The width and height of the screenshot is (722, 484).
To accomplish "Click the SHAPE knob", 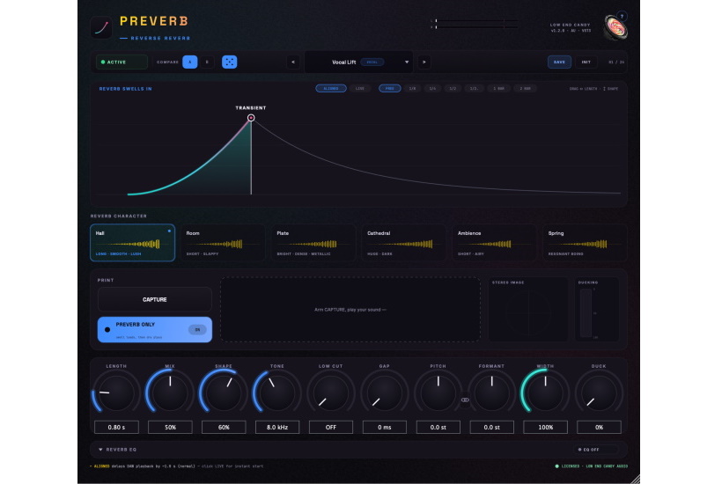I will pos(224,393).
